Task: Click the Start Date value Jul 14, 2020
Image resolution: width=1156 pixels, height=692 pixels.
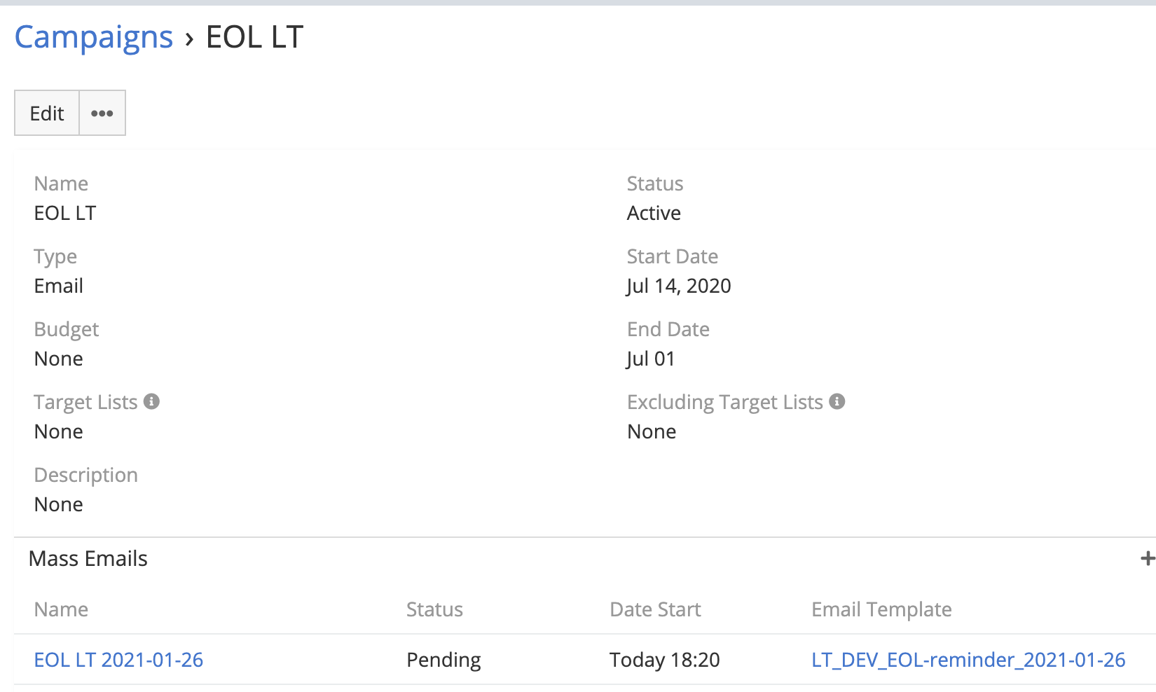Action: (x=679, y=286)
